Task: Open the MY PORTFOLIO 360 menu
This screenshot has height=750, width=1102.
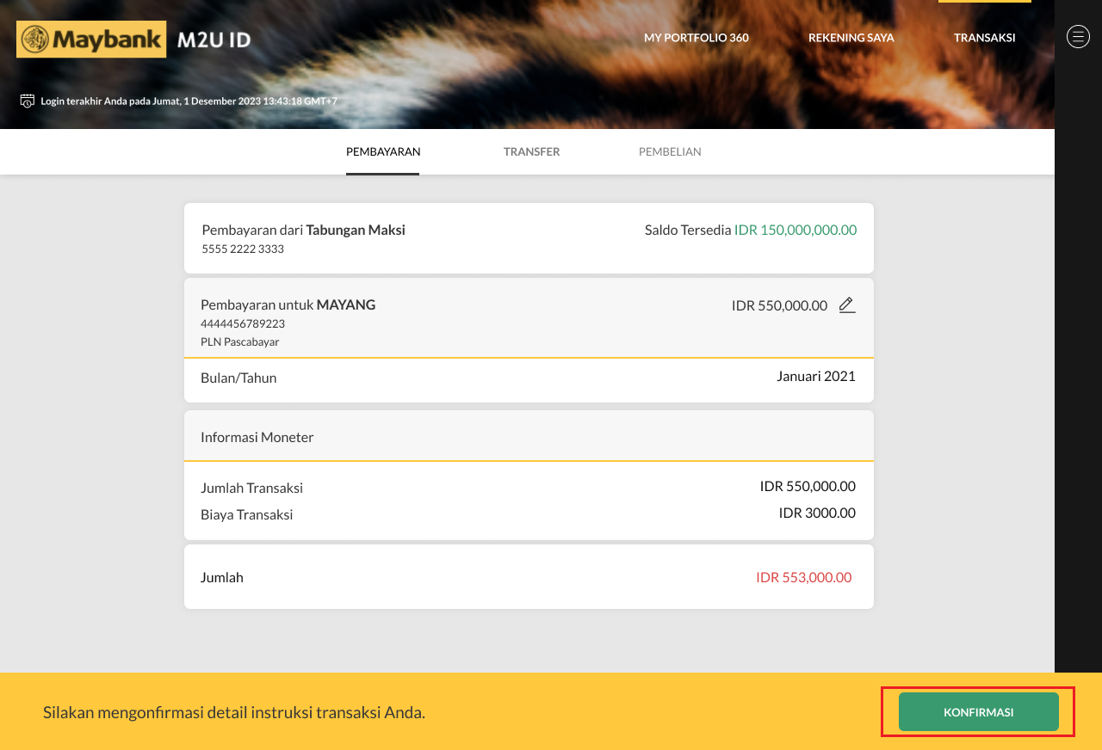Action: click(x=696, y=38)
